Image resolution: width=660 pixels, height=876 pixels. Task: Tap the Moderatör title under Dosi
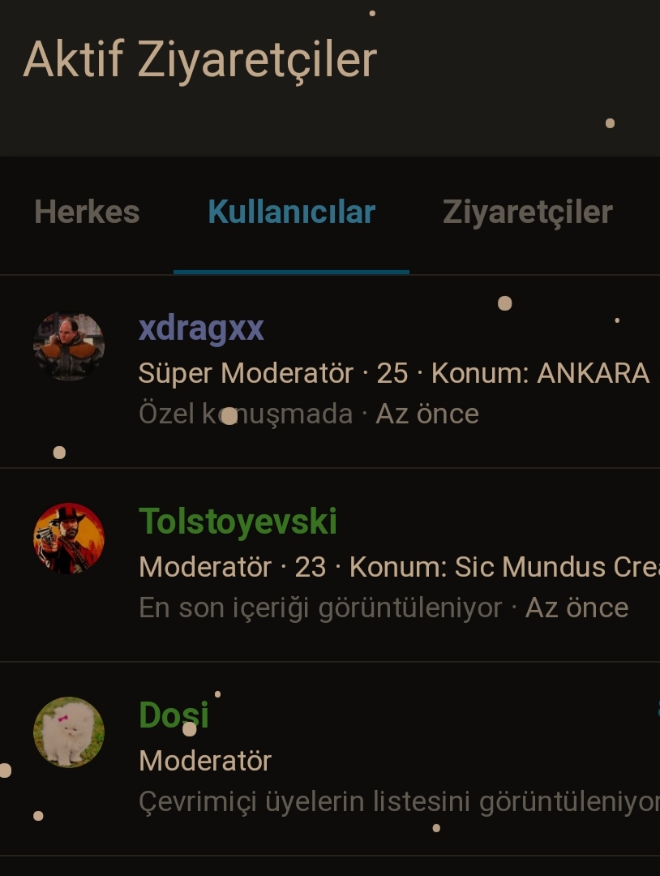(205, 761)
